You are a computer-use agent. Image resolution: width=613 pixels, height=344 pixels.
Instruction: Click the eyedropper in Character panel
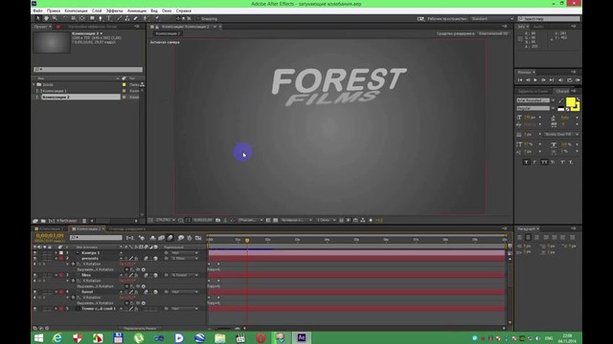(x=561, y=101)
